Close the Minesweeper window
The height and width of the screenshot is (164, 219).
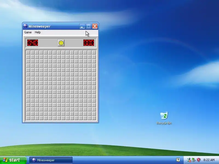pyautogui.click(x=95, y=26)
